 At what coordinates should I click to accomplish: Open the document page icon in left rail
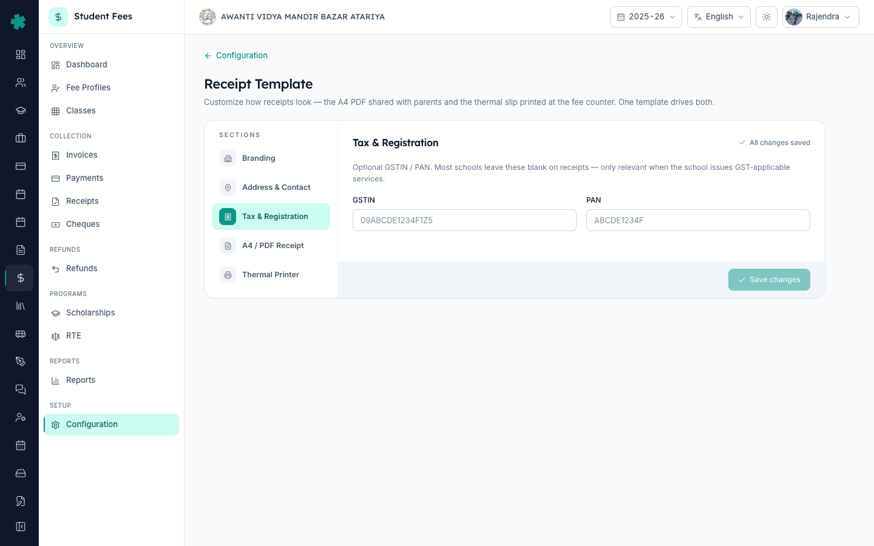pyautogui.click(x=20, y=250)
